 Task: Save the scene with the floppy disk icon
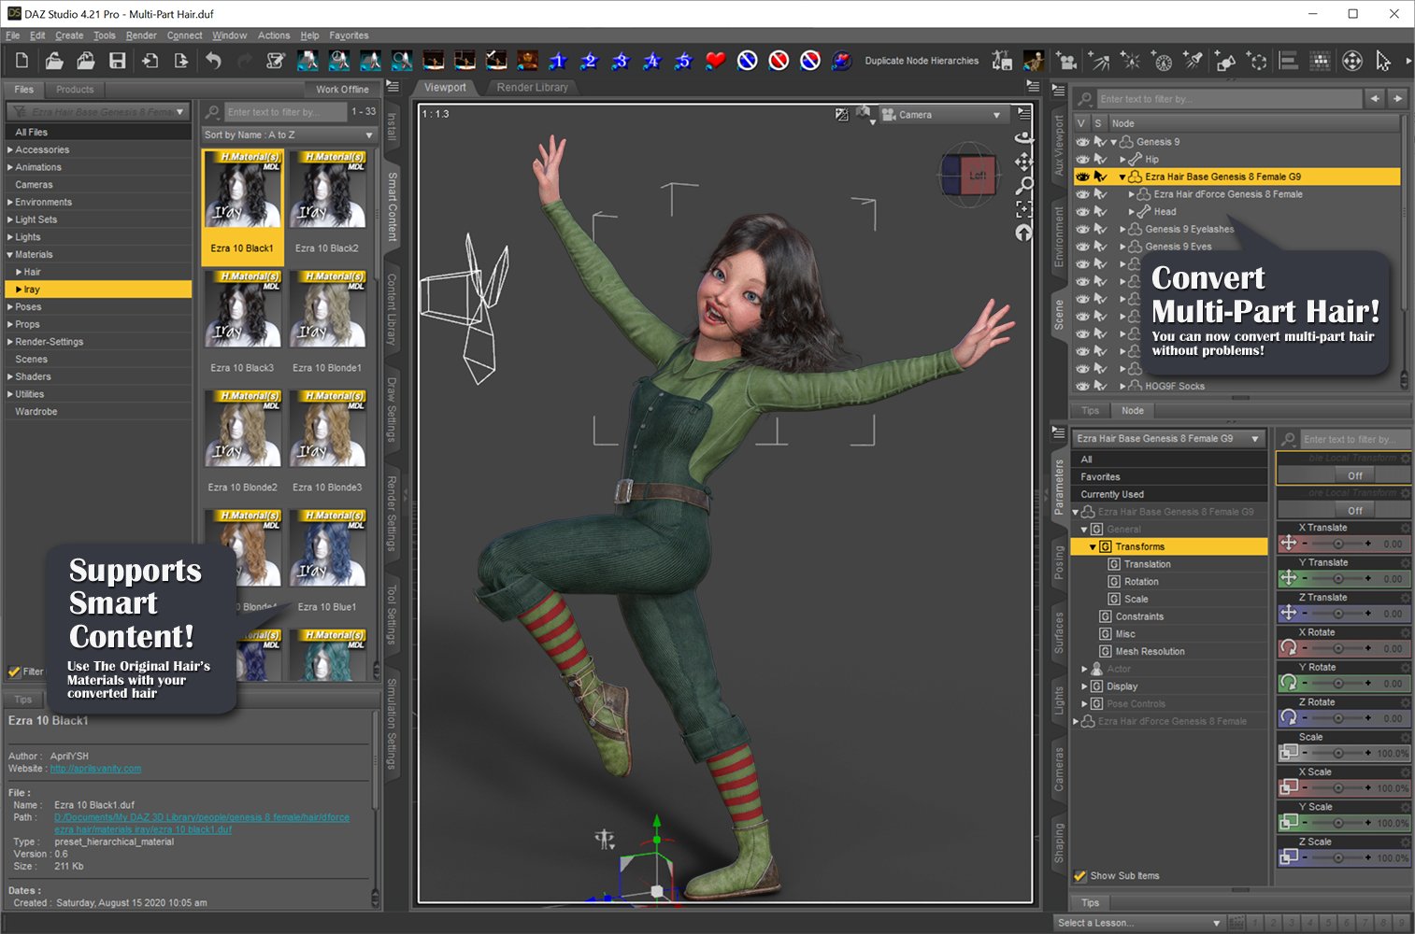click(x=118, y=61)
